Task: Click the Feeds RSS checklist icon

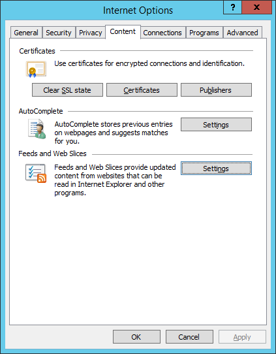Action: point(36,173)
